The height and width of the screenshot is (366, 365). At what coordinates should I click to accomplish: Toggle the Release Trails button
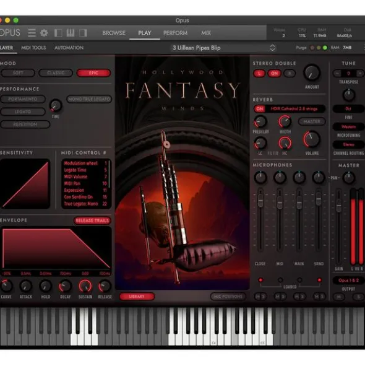pos(92,220)
